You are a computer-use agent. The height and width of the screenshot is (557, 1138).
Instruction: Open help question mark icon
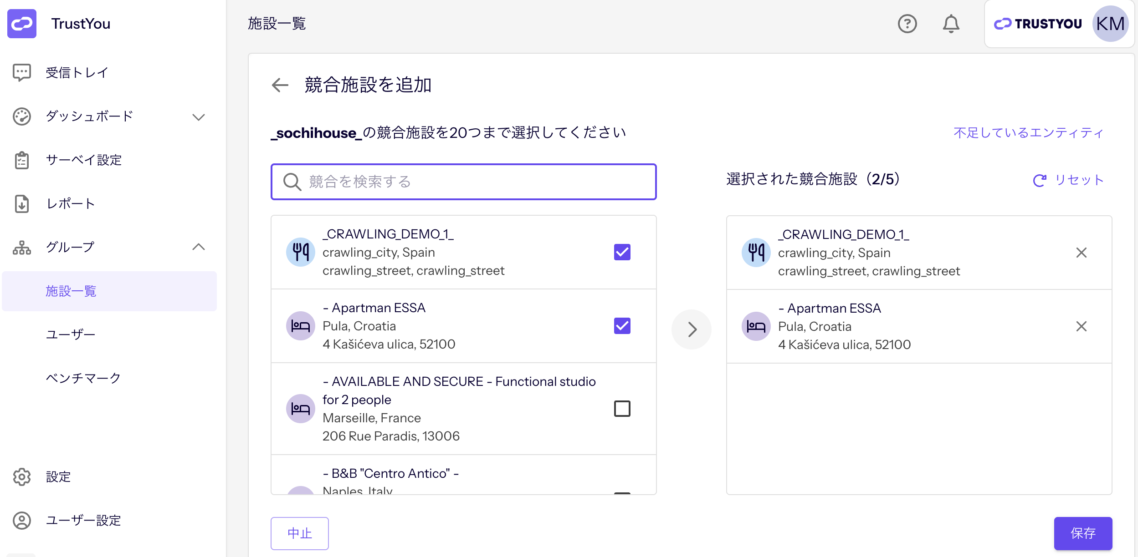907,24
